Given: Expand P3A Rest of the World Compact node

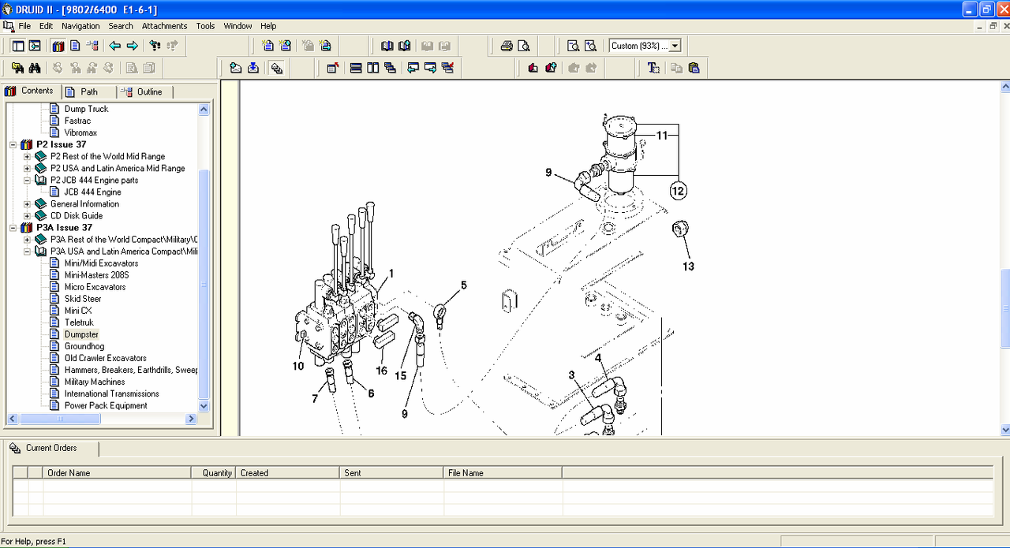Looking at the screenshot, I should coord(27,240).
